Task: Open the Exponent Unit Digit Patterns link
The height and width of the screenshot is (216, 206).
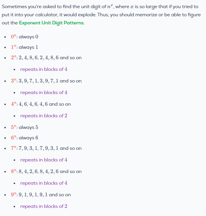Action: click(51, 23)
